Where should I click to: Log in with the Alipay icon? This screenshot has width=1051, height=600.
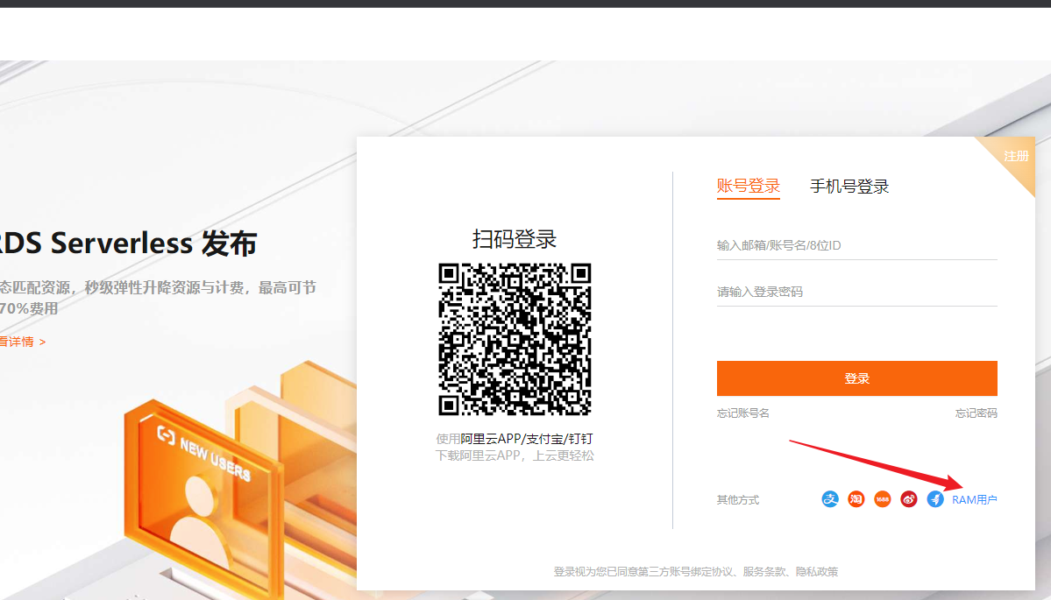830,499
